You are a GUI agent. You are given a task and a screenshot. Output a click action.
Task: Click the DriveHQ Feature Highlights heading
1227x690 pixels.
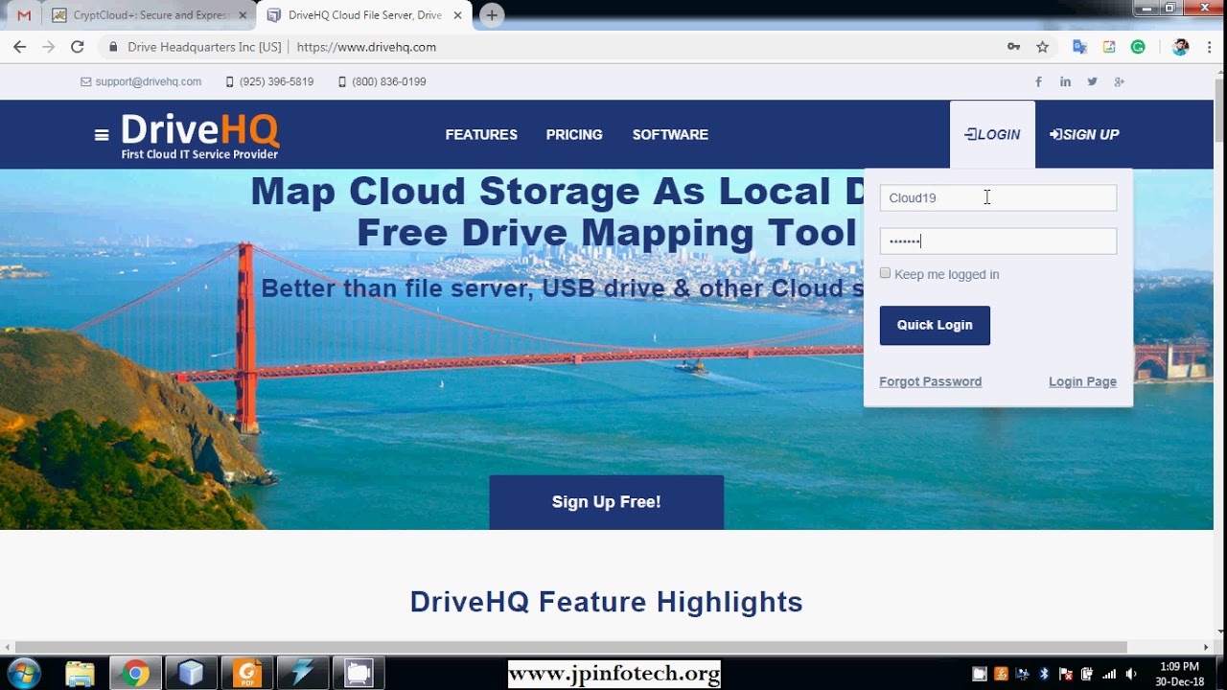pyautogui.click(x=606, y=602)
